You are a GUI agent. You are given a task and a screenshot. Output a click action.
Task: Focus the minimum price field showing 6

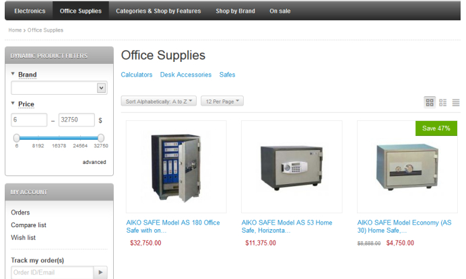29,120
